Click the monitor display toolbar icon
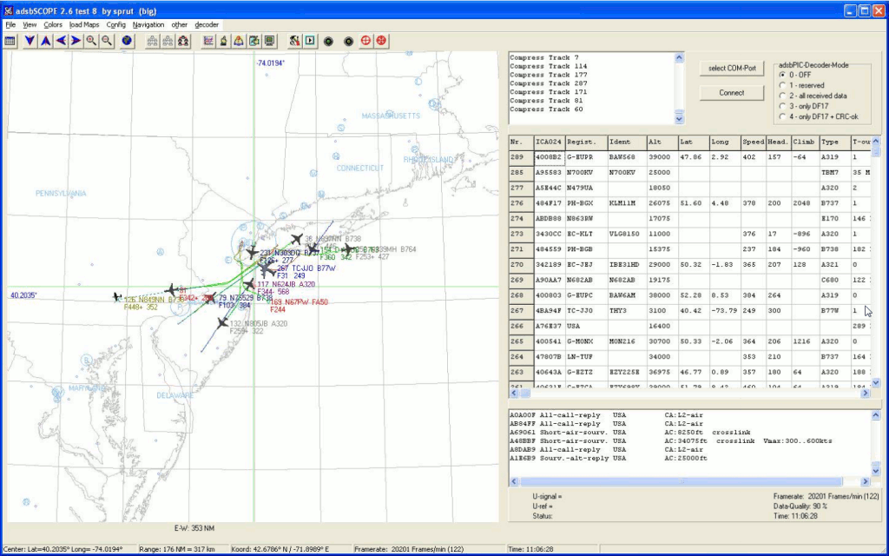Screen dimensions: 889x556 [270, 41]
